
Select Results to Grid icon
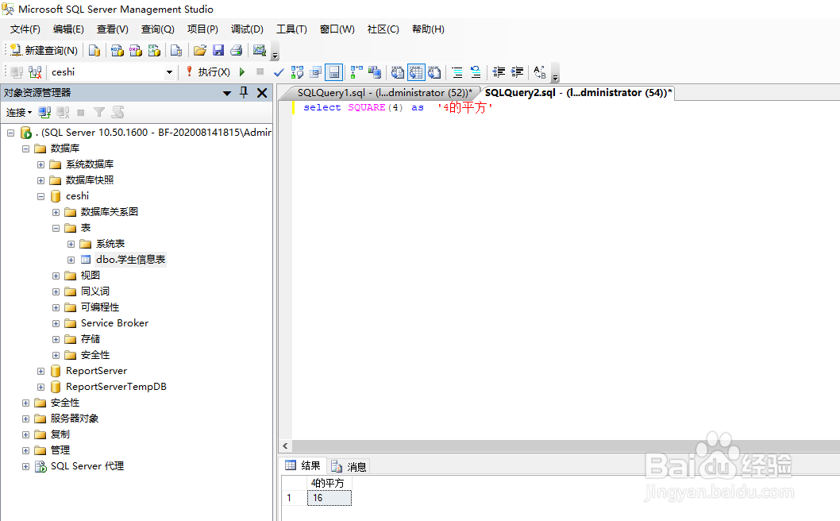pos(416,71)
